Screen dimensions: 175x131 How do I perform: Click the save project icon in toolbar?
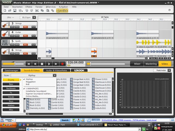tap(15, 11)
